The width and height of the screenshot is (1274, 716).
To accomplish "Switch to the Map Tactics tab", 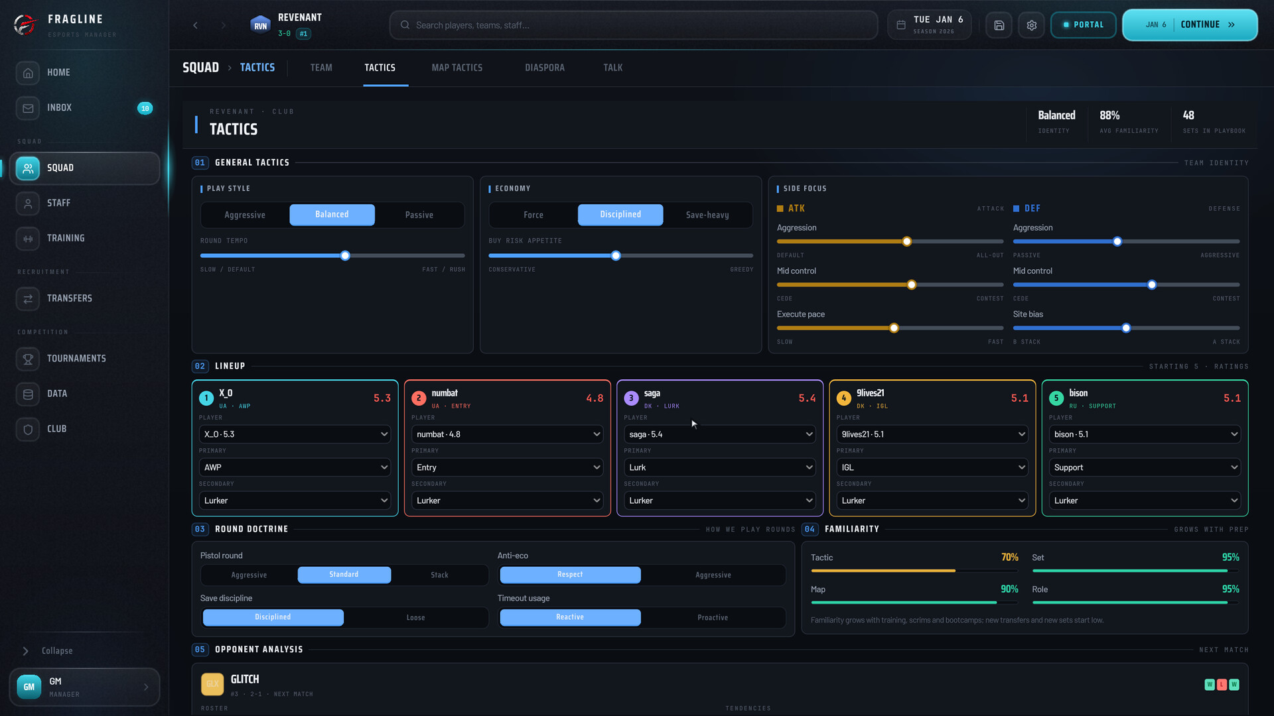I will click(x=457, y=68).
